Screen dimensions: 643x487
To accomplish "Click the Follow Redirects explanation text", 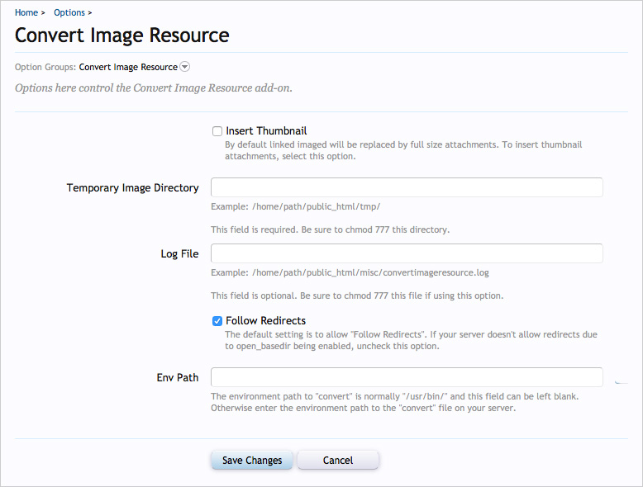I will point(411,340).
